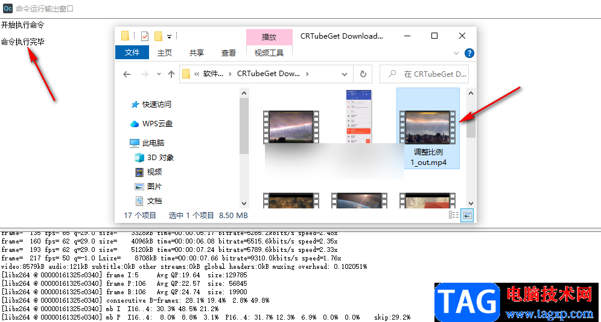The height and width of the screenshot is (322, 601).
Task: Click the log line video:8579kB audio:121kB
Action: [184, 267]
